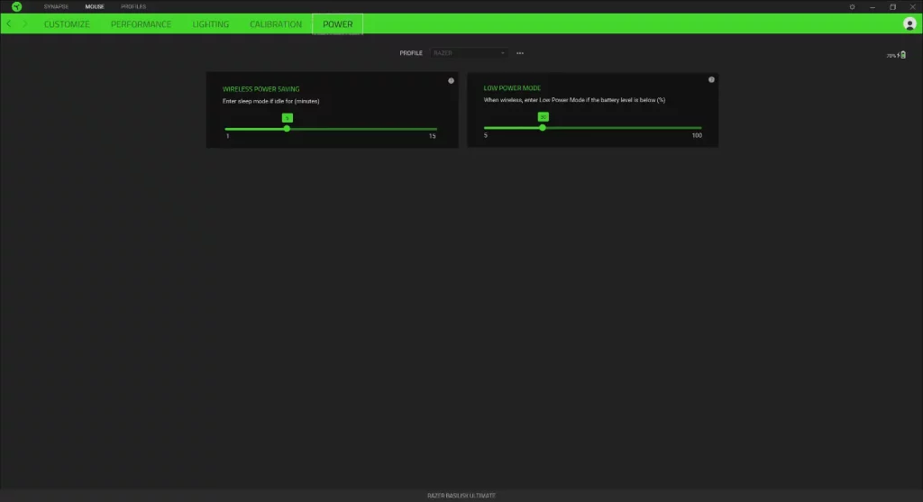Screen dimensions: 923x502
Task: Go forward using the right arrow
Action: [x=25, y=23]
